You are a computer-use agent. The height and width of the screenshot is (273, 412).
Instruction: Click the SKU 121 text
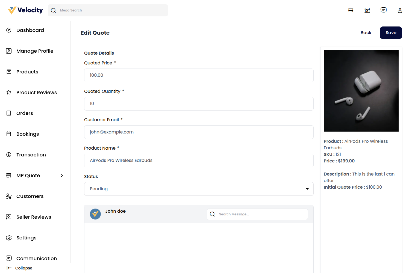pyautogui.click(x=332, y=155)
